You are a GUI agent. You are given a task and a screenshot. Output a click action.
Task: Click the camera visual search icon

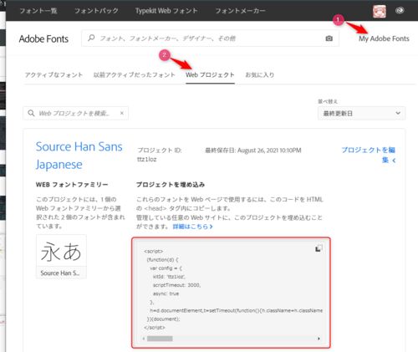click(x=329, y=38)
